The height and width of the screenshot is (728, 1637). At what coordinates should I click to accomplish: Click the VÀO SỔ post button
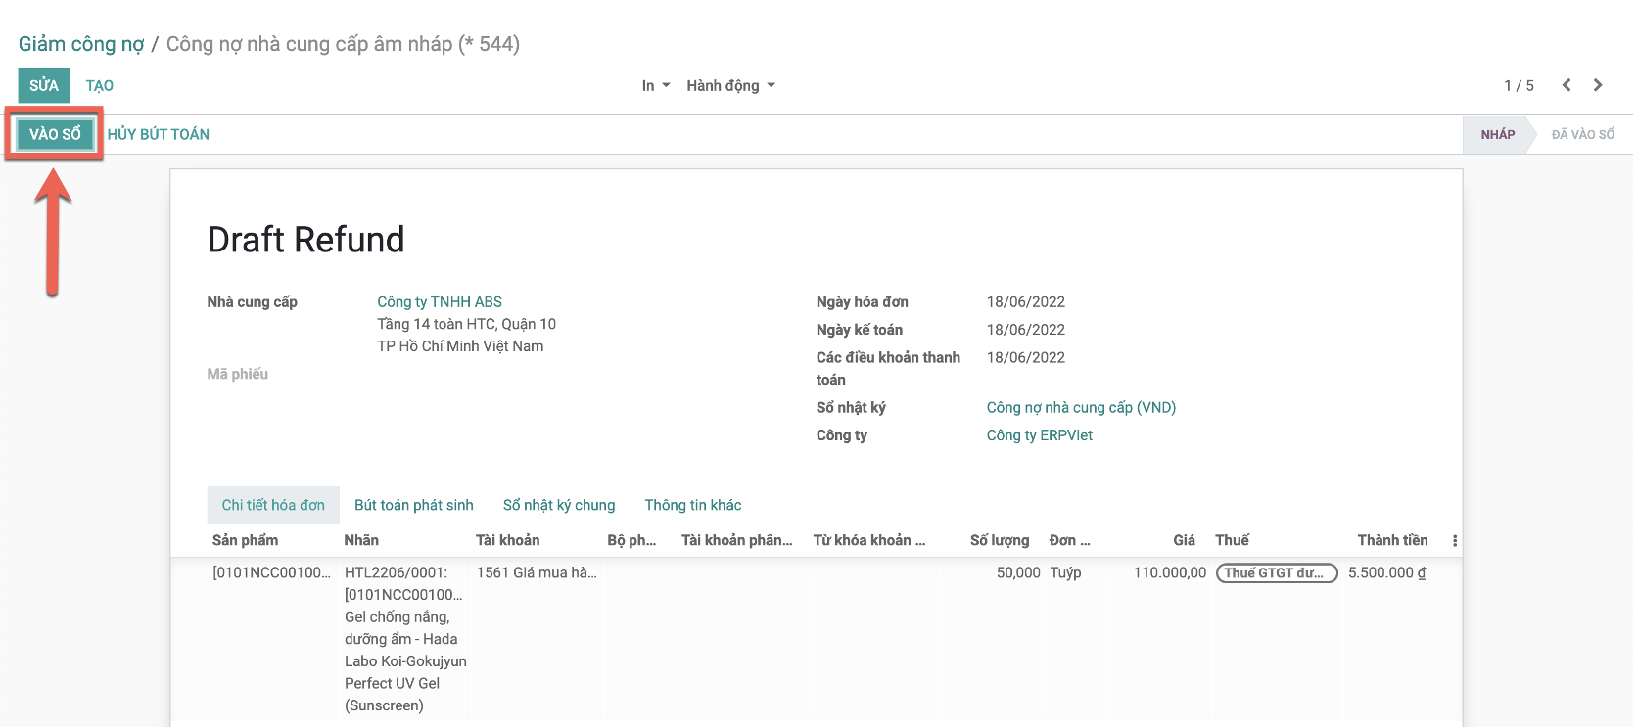pyautogui.click(x=55, y=134)
